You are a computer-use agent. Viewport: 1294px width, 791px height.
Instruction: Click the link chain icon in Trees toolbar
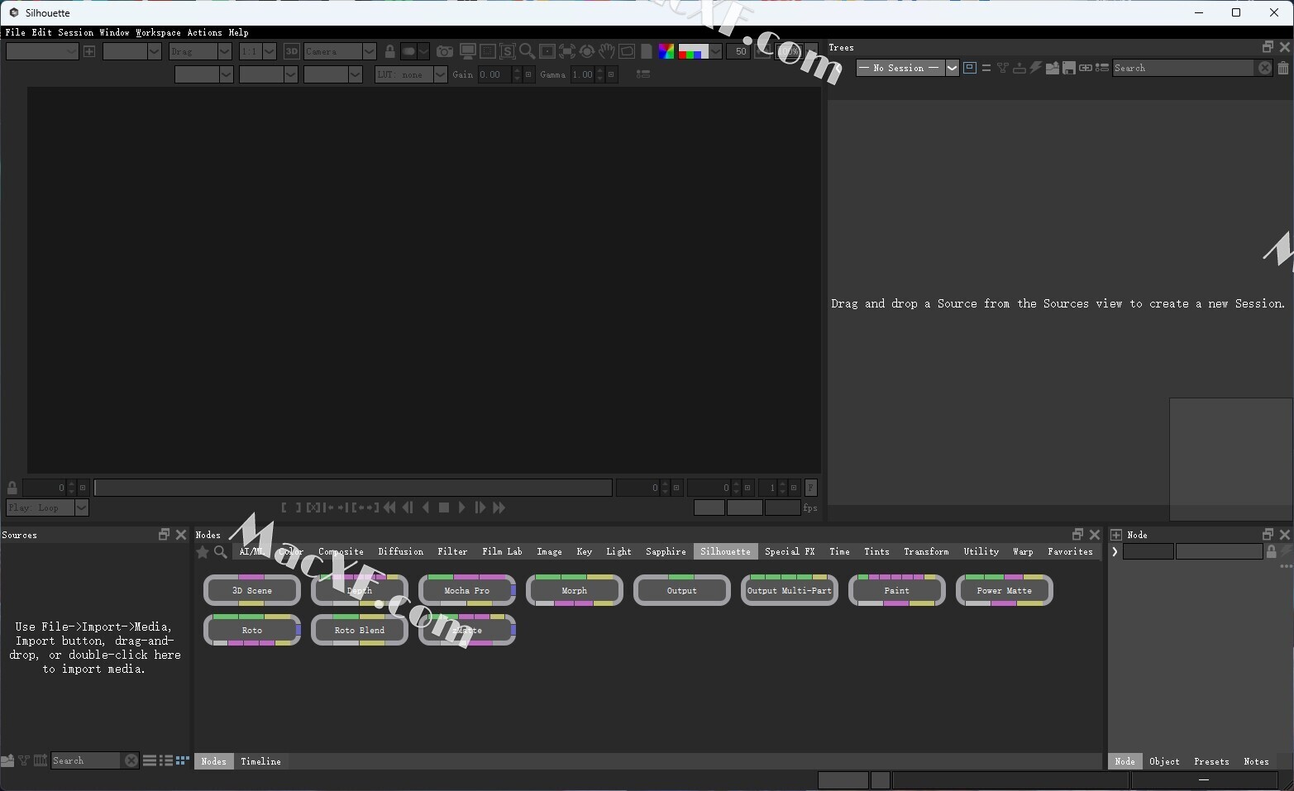(x=1085, y=68)
